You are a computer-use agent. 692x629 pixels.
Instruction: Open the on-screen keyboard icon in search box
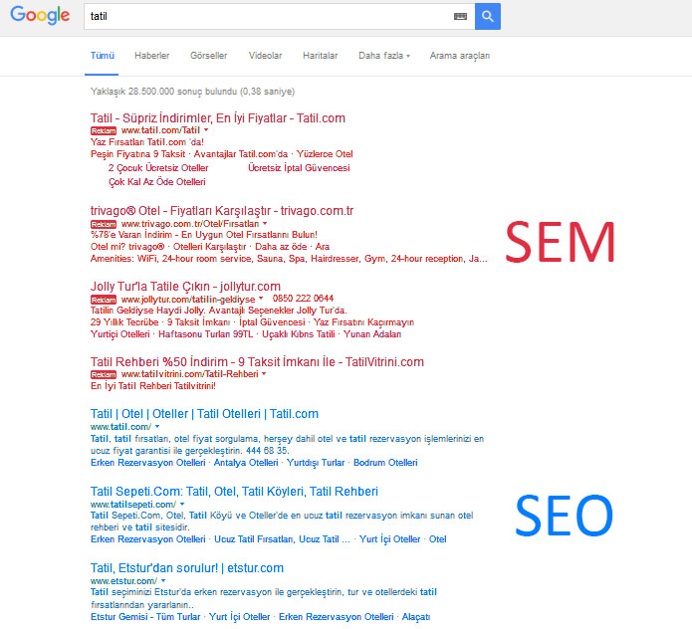pyautogui.click(x=459, y=17)
